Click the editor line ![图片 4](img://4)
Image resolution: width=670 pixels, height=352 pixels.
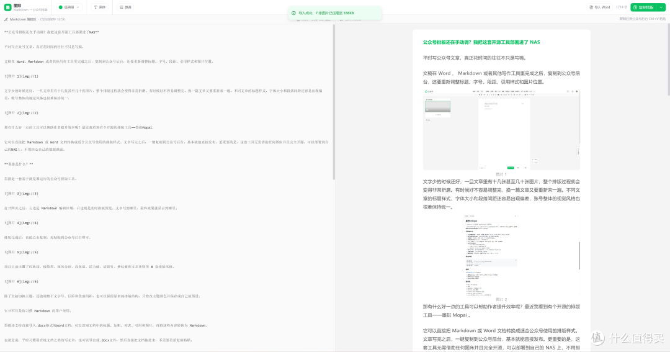coord(21,223)
